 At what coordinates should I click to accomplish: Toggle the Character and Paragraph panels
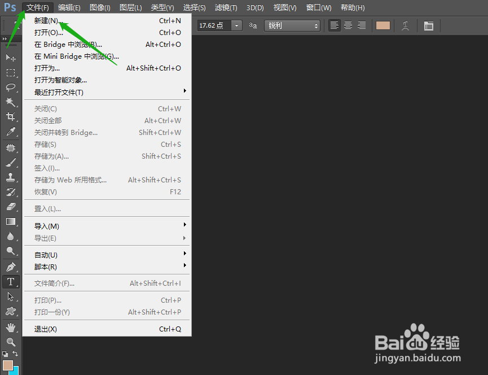pos(429,25)
